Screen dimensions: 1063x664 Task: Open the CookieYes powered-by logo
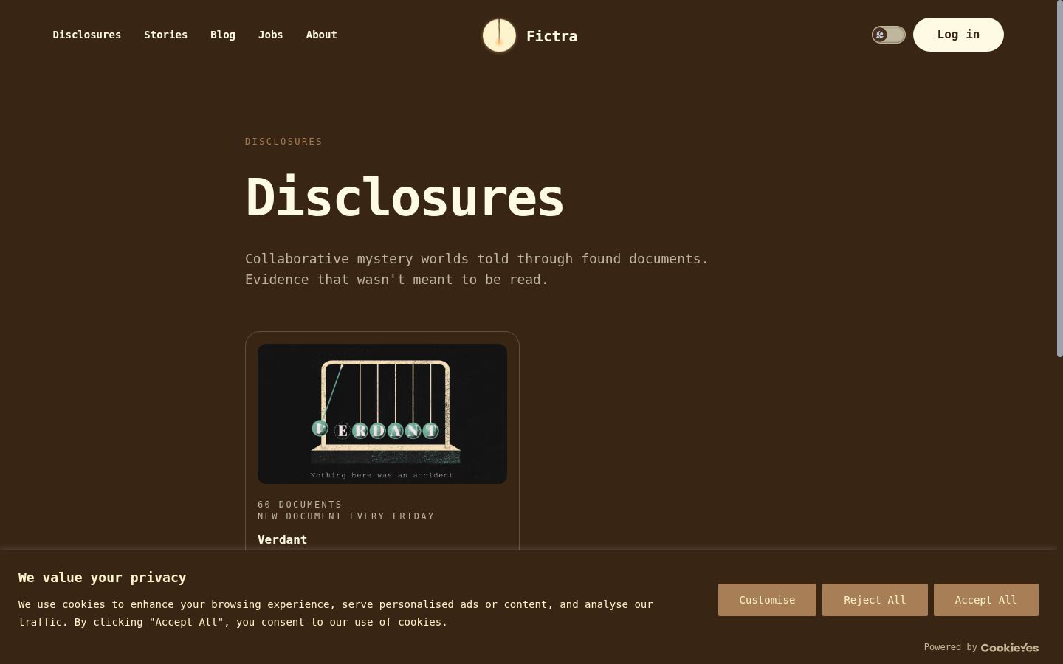[x=1010, y=648]
